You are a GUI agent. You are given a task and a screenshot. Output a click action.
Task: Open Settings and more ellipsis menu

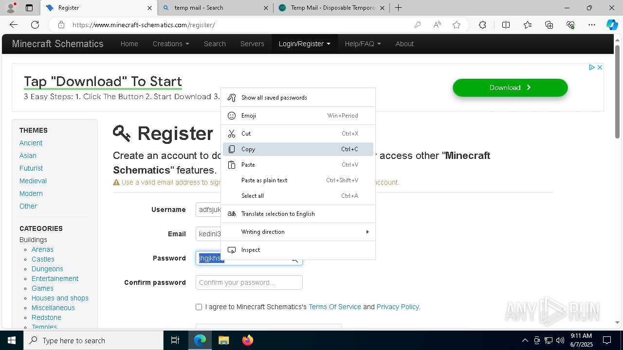pos(592,25)
